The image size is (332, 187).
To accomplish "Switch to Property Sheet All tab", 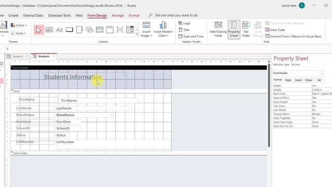I will 319,80.
